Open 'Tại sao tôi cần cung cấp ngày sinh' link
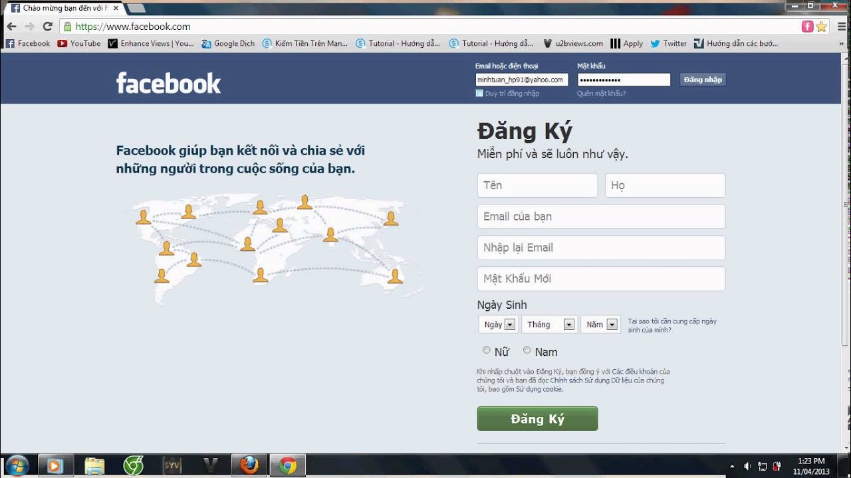The image size is (851, 478). (x=672, y=325)
